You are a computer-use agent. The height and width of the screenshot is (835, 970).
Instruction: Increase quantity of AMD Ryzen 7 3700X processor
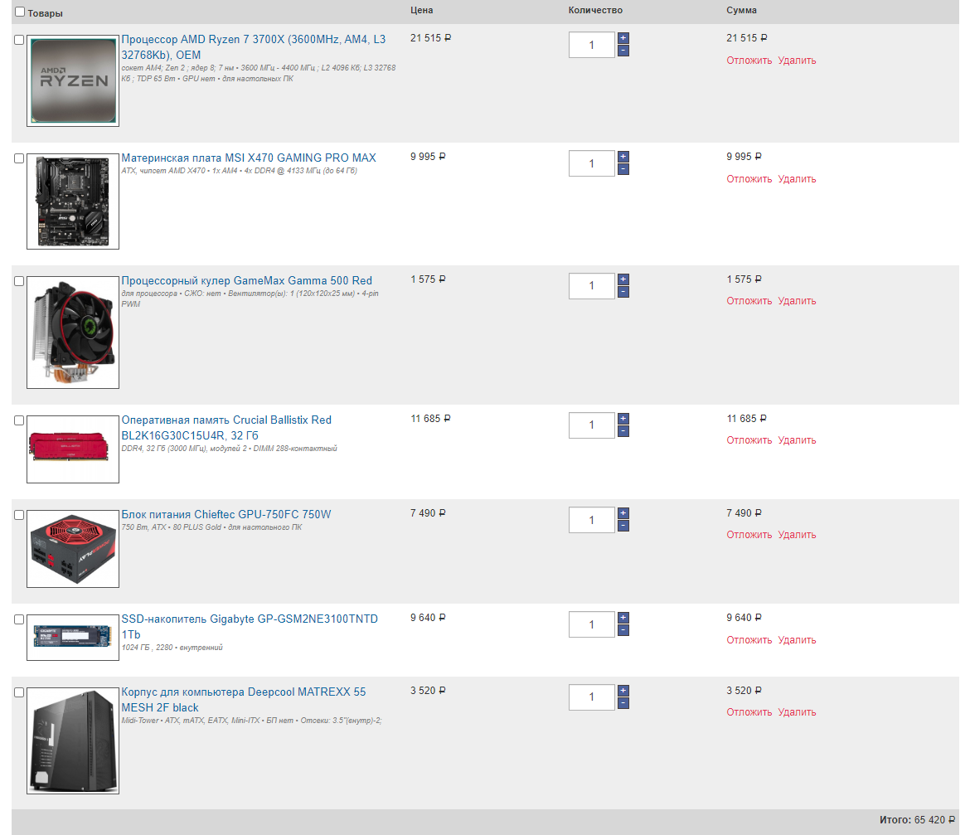[x=623, y=38]
